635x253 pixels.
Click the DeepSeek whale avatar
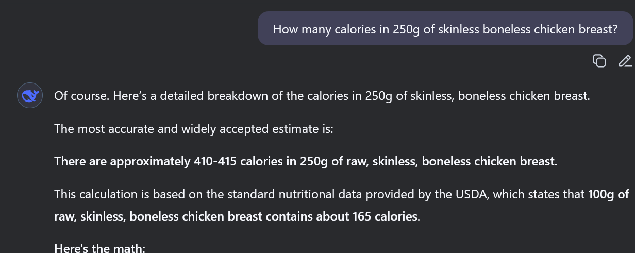coord(29,96)
